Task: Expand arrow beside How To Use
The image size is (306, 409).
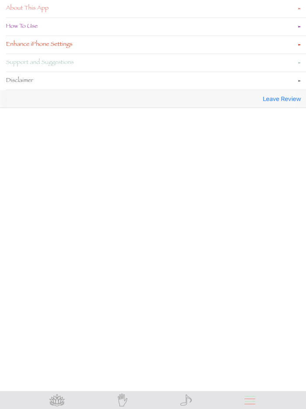Action: click(x=299, y=27)
